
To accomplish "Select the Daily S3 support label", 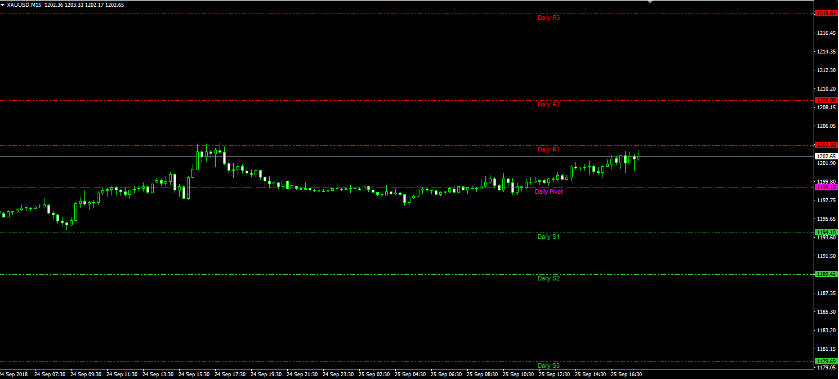I will coord(548,365).
